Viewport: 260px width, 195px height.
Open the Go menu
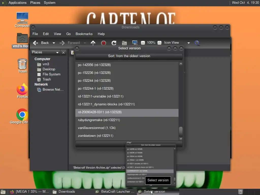69,34
